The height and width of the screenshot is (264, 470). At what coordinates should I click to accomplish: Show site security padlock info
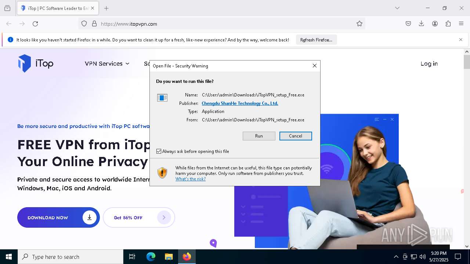click(x=94, y=24)
